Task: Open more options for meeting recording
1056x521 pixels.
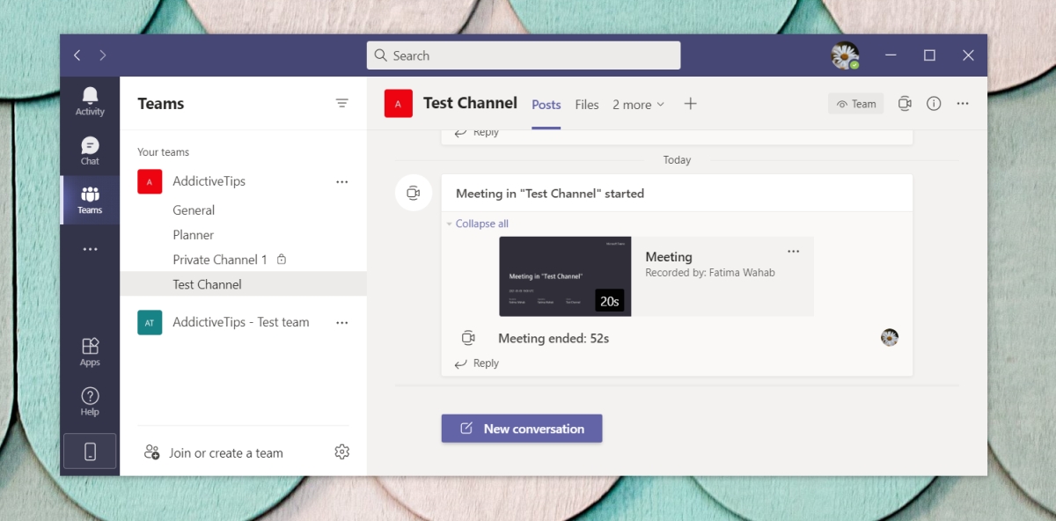Action: pos(794,252)
